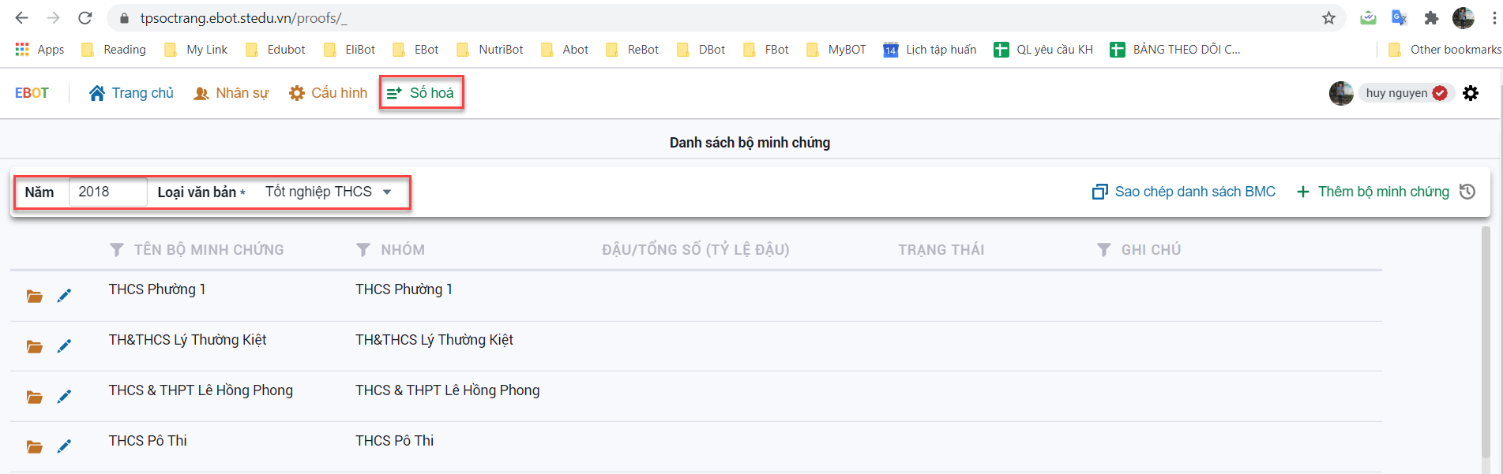Screen dimensions: 1503x474
Task: Click the Nhóm column filter icon
Action: (x=363, y=250)
